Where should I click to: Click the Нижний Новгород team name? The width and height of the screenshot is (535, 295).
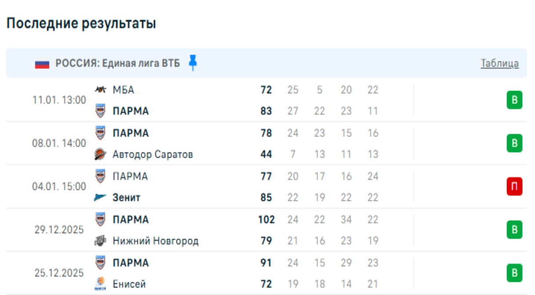pos(155,241)
